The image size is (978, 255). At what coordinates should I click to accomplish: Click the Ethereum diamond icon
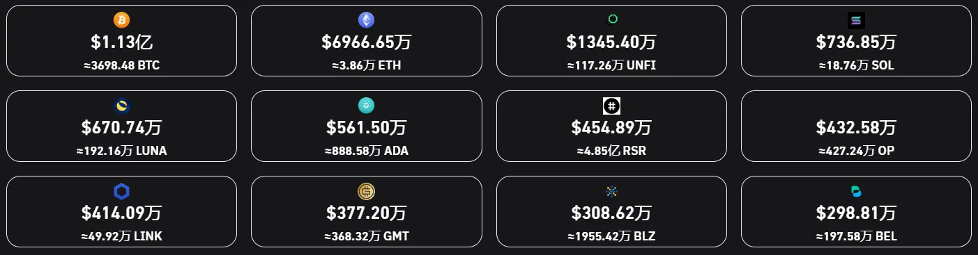point(367,20)
